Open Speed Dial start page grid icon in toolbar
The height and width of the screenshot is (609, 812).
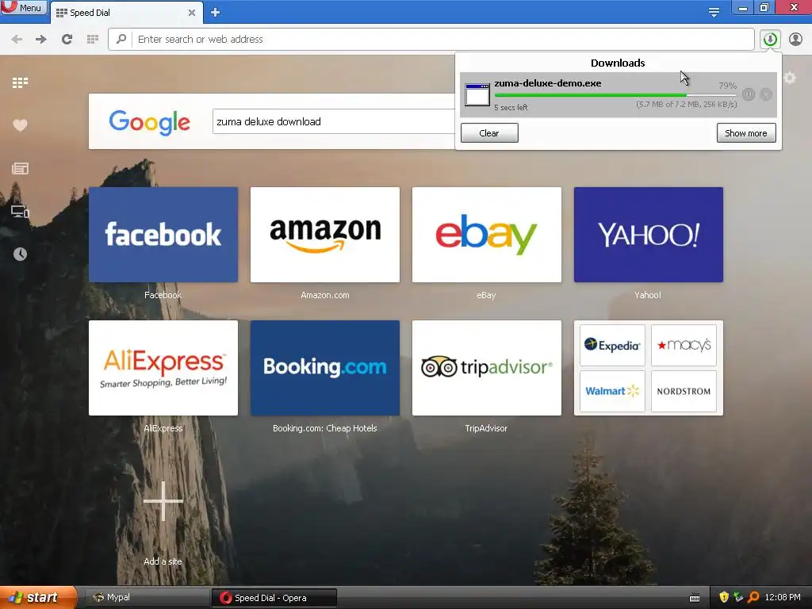[93, 40]
